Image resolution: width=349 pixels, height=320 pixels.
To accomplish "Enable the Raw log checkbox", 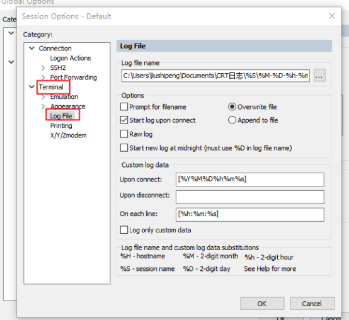I will [x=124, y=134].
